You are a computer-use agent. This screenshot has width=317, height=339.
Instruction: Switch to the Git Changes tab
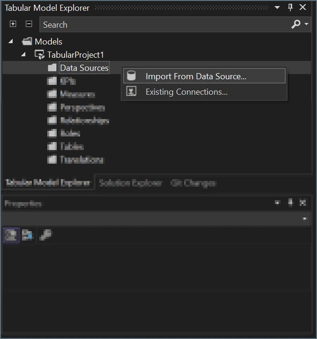(193, 183)
